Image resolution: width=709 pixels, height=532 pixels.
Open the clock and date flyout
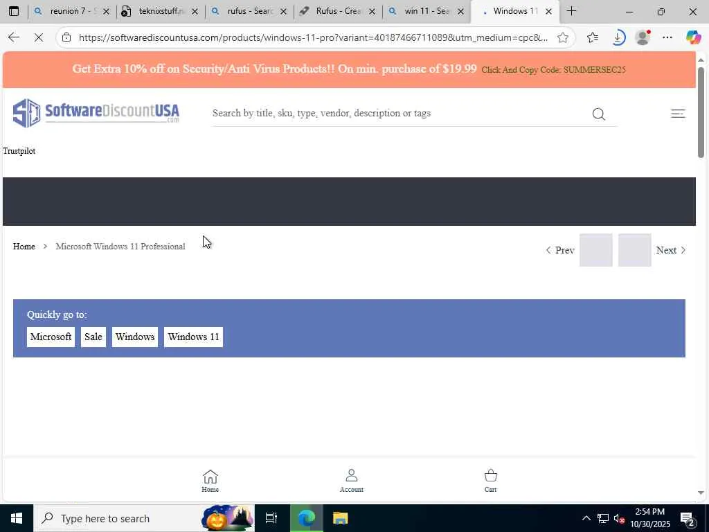point(649,518)
